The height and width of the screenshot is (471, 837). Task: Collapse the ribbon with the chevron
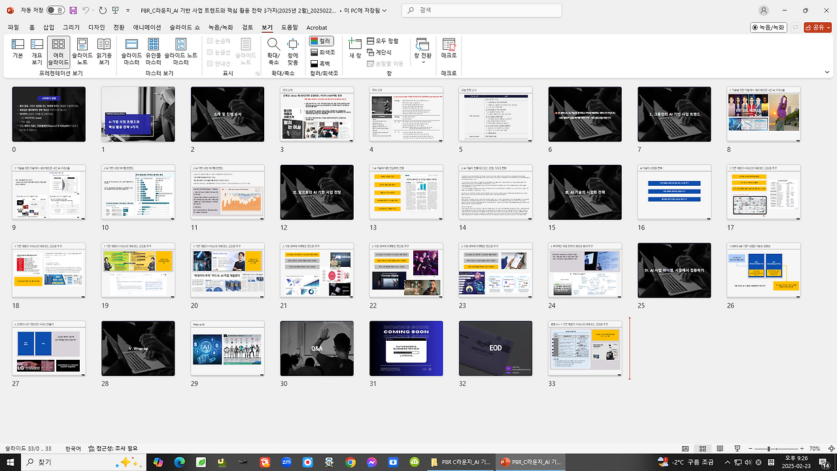pyautogui.click(x=827, y=73)
